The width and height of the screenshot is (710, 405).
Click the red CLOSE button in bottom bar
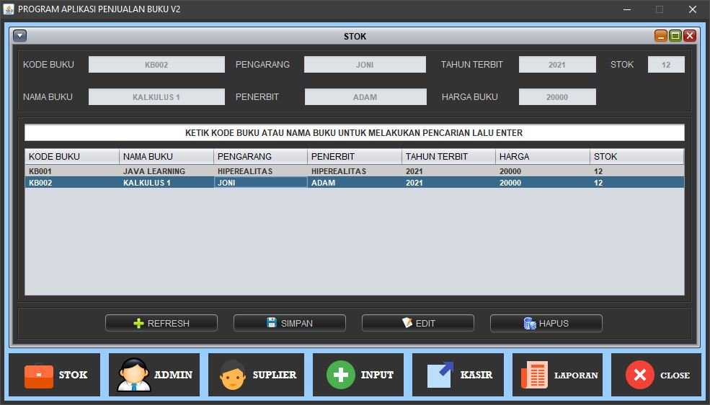click(x=657, y=375)
